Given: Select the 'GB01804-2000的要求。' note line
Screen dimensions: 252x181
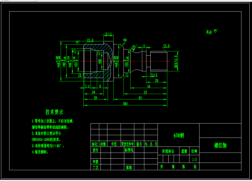Looking at the screenshot, I should (x=46, y=139).
